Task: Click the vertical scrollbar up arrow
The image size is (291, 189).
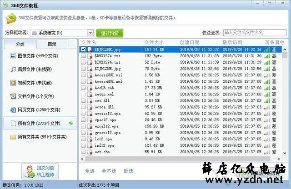Action: tap(285, 50)
